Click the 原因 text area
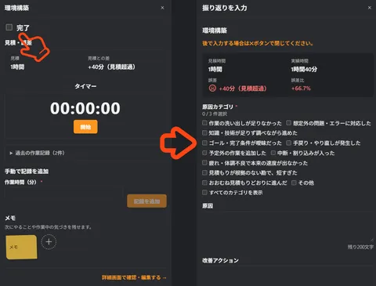The image size is (376, 286). tap(287, 226)
